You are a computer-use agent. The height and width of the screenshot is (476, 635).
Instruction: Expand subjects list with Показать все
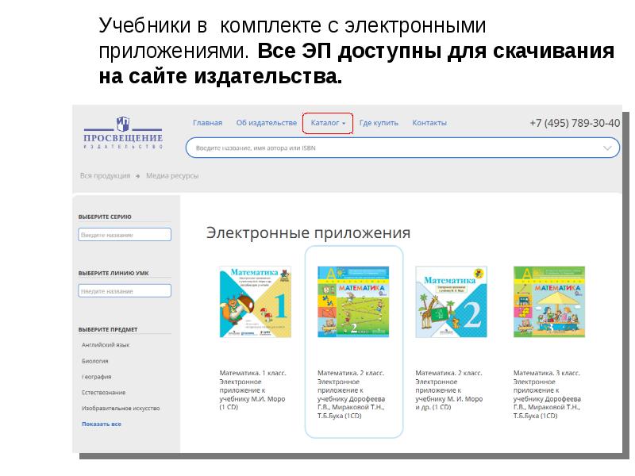(102, 424)
